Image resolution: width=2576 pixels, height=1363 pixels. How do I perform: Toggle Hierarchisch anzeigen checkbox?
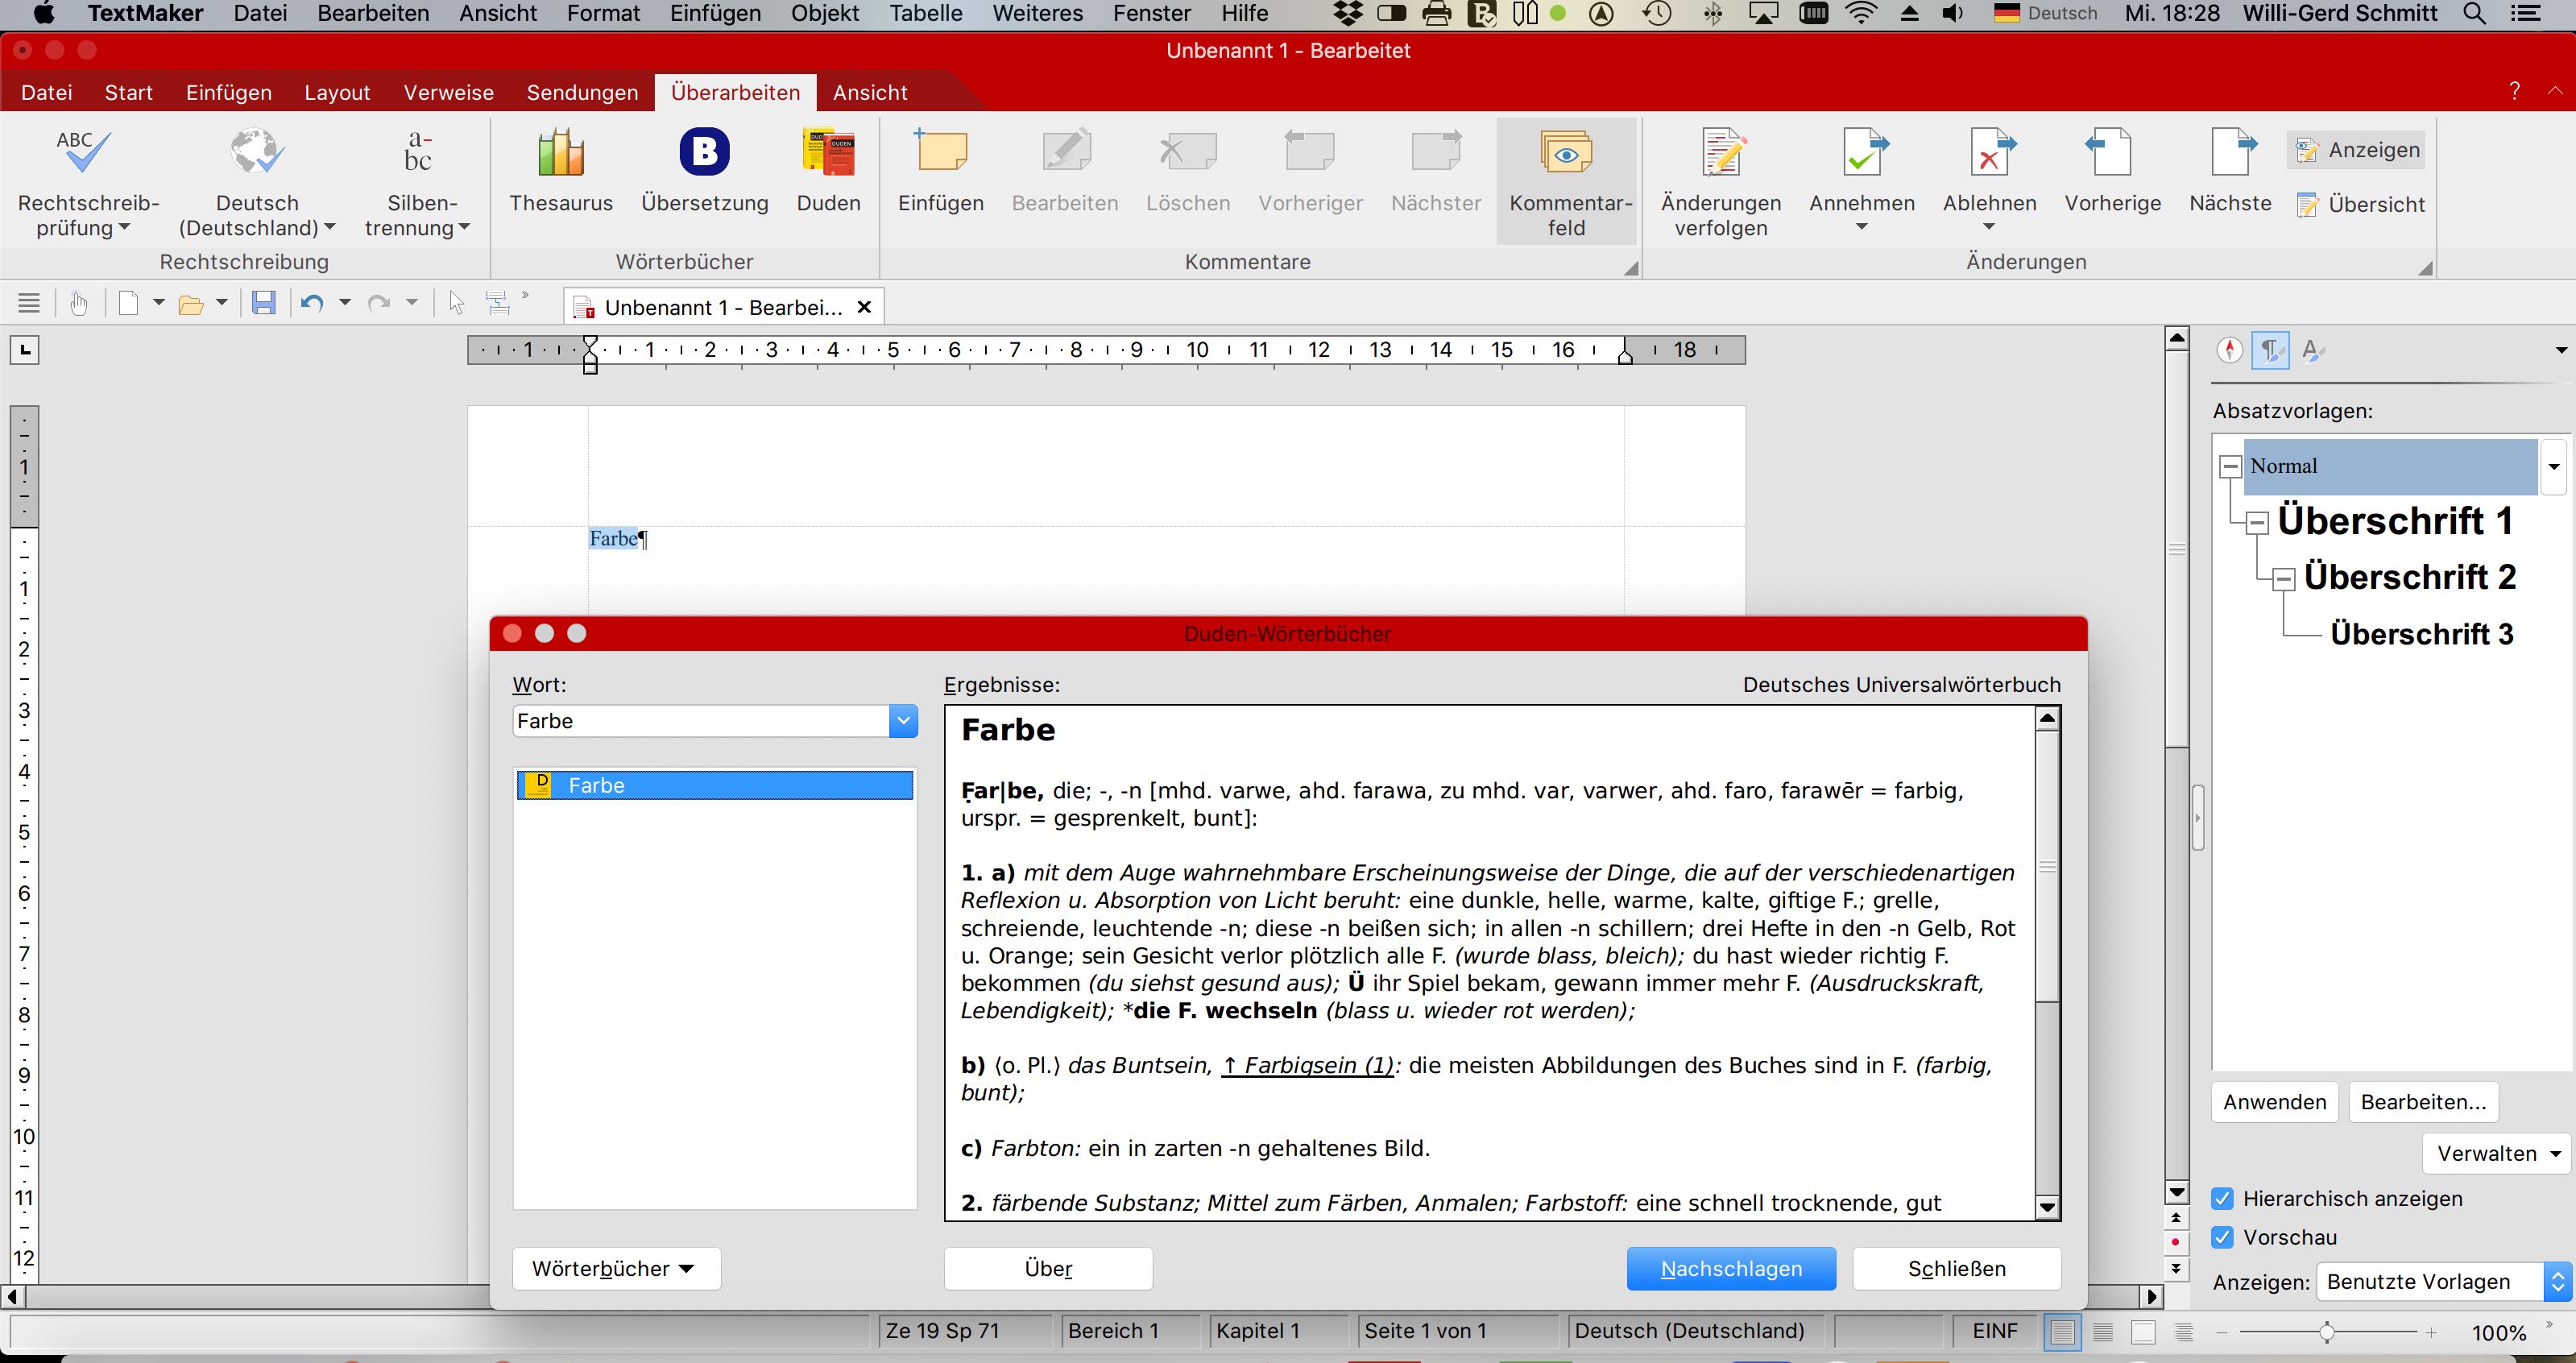[2222, 1198]
